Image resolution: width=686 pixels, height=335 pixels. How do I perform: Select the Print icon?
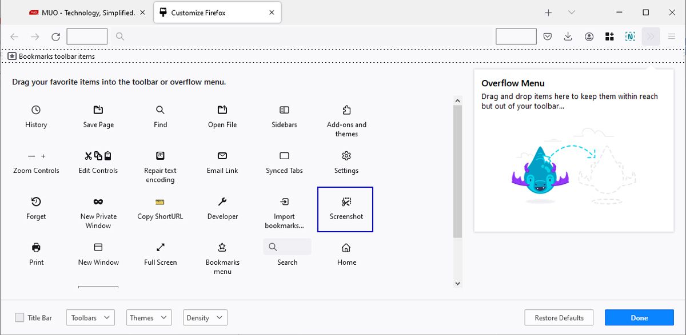coord(36,248)
